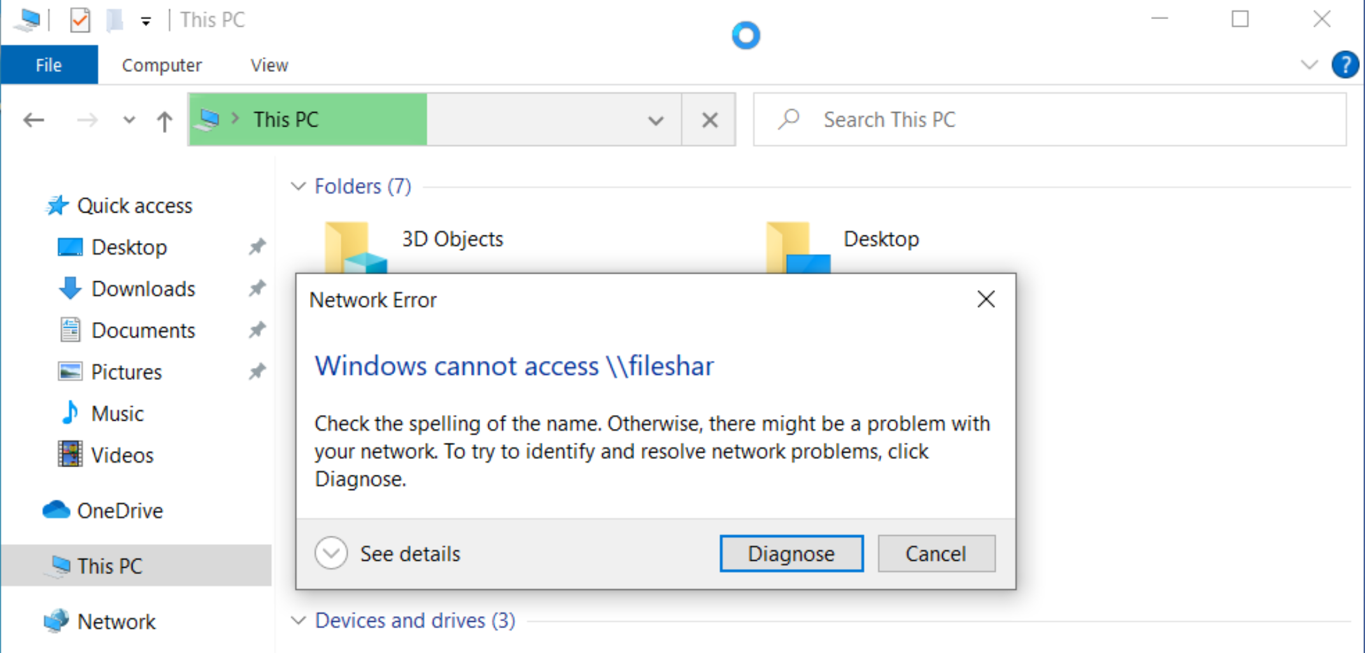Select Music in navigation pane

pos(118,414)
